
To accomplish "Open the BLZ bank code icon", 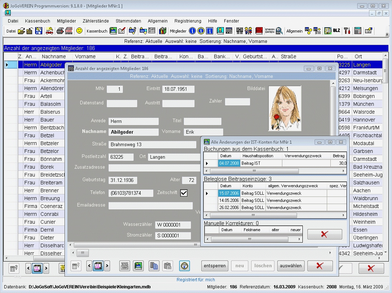I will click(336, 31).
